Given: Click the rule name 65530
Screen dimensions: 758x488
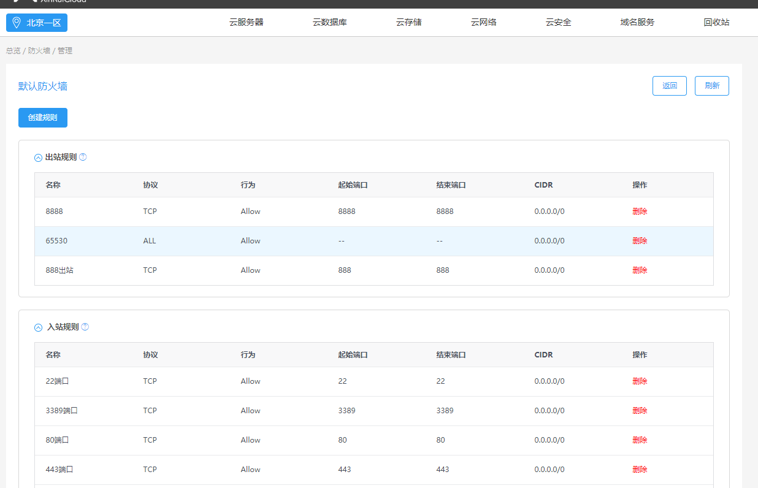Looking at the screenshot, I should coord(56,241).
